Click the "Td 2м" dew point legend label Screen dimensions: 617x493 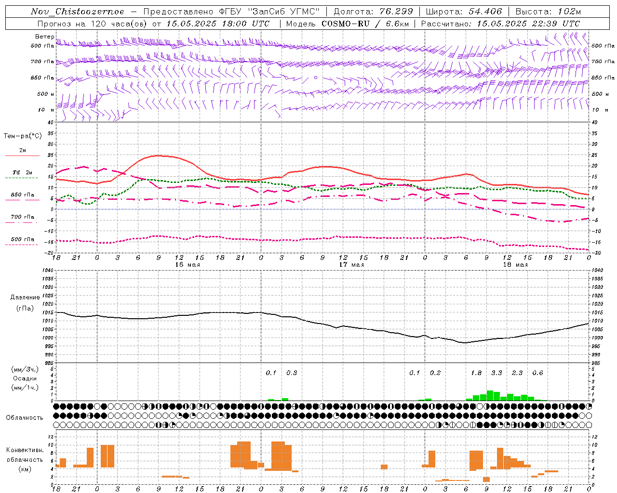point(22,172)
